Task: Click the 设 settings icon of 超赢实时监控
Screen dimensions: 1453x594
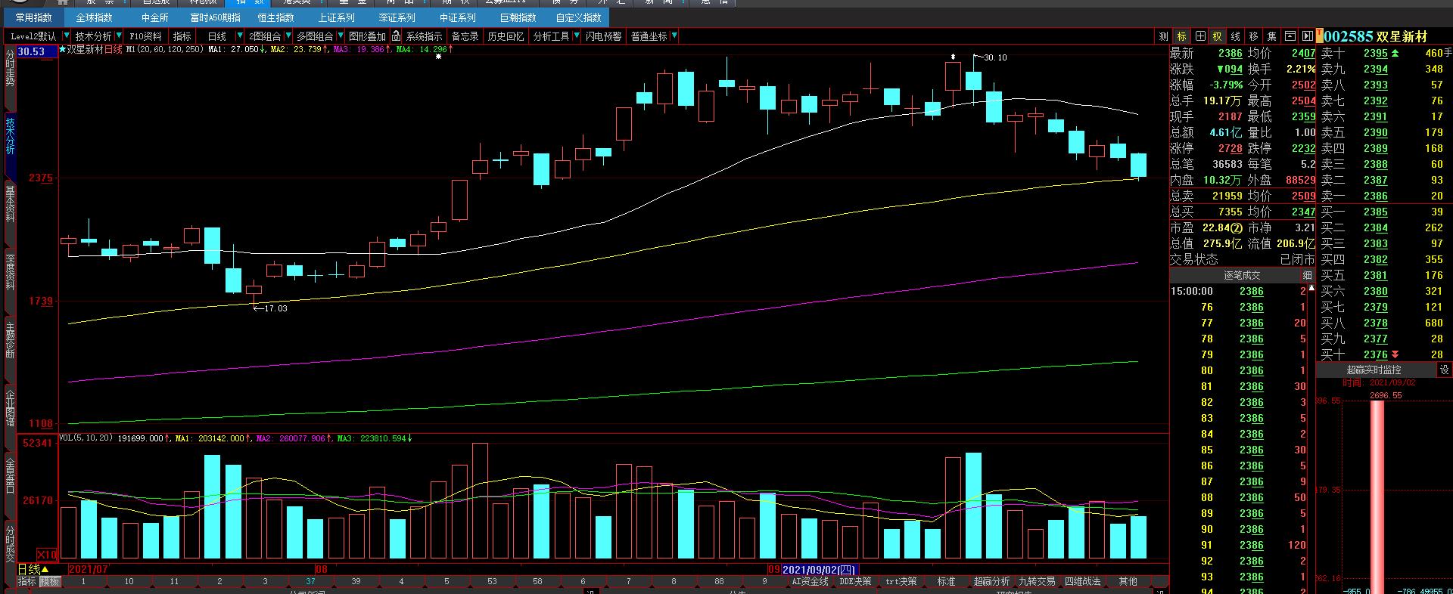Action: tap(1444, 370)
